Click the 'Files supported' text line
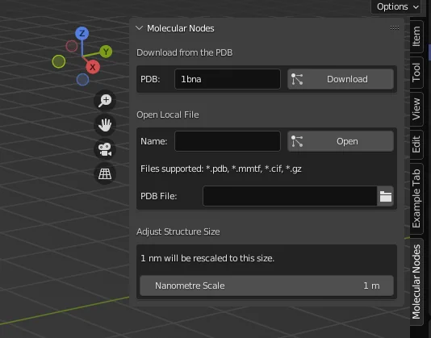This screenshot has height=338, width=431. 221,169
